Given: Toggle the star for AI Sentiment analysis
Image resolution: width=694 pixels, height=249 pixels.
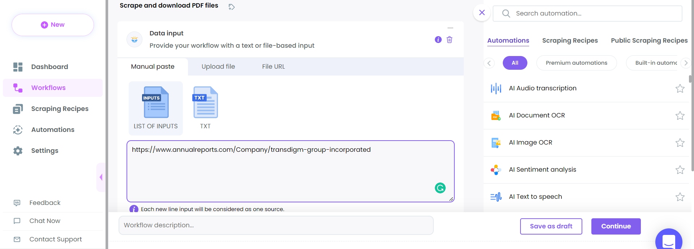Looking at the screenshot, I should (x=680, y=170).
